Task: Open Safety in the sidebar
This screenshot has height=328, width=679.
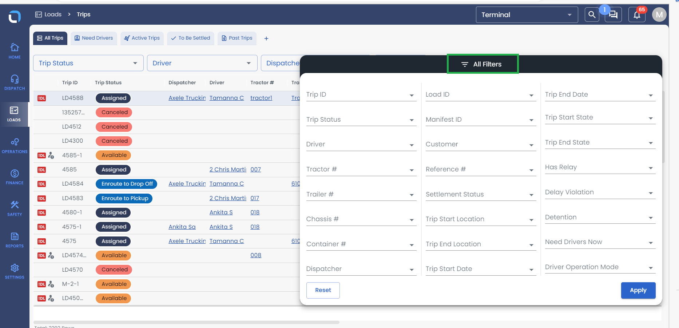Action: (15, 208)
